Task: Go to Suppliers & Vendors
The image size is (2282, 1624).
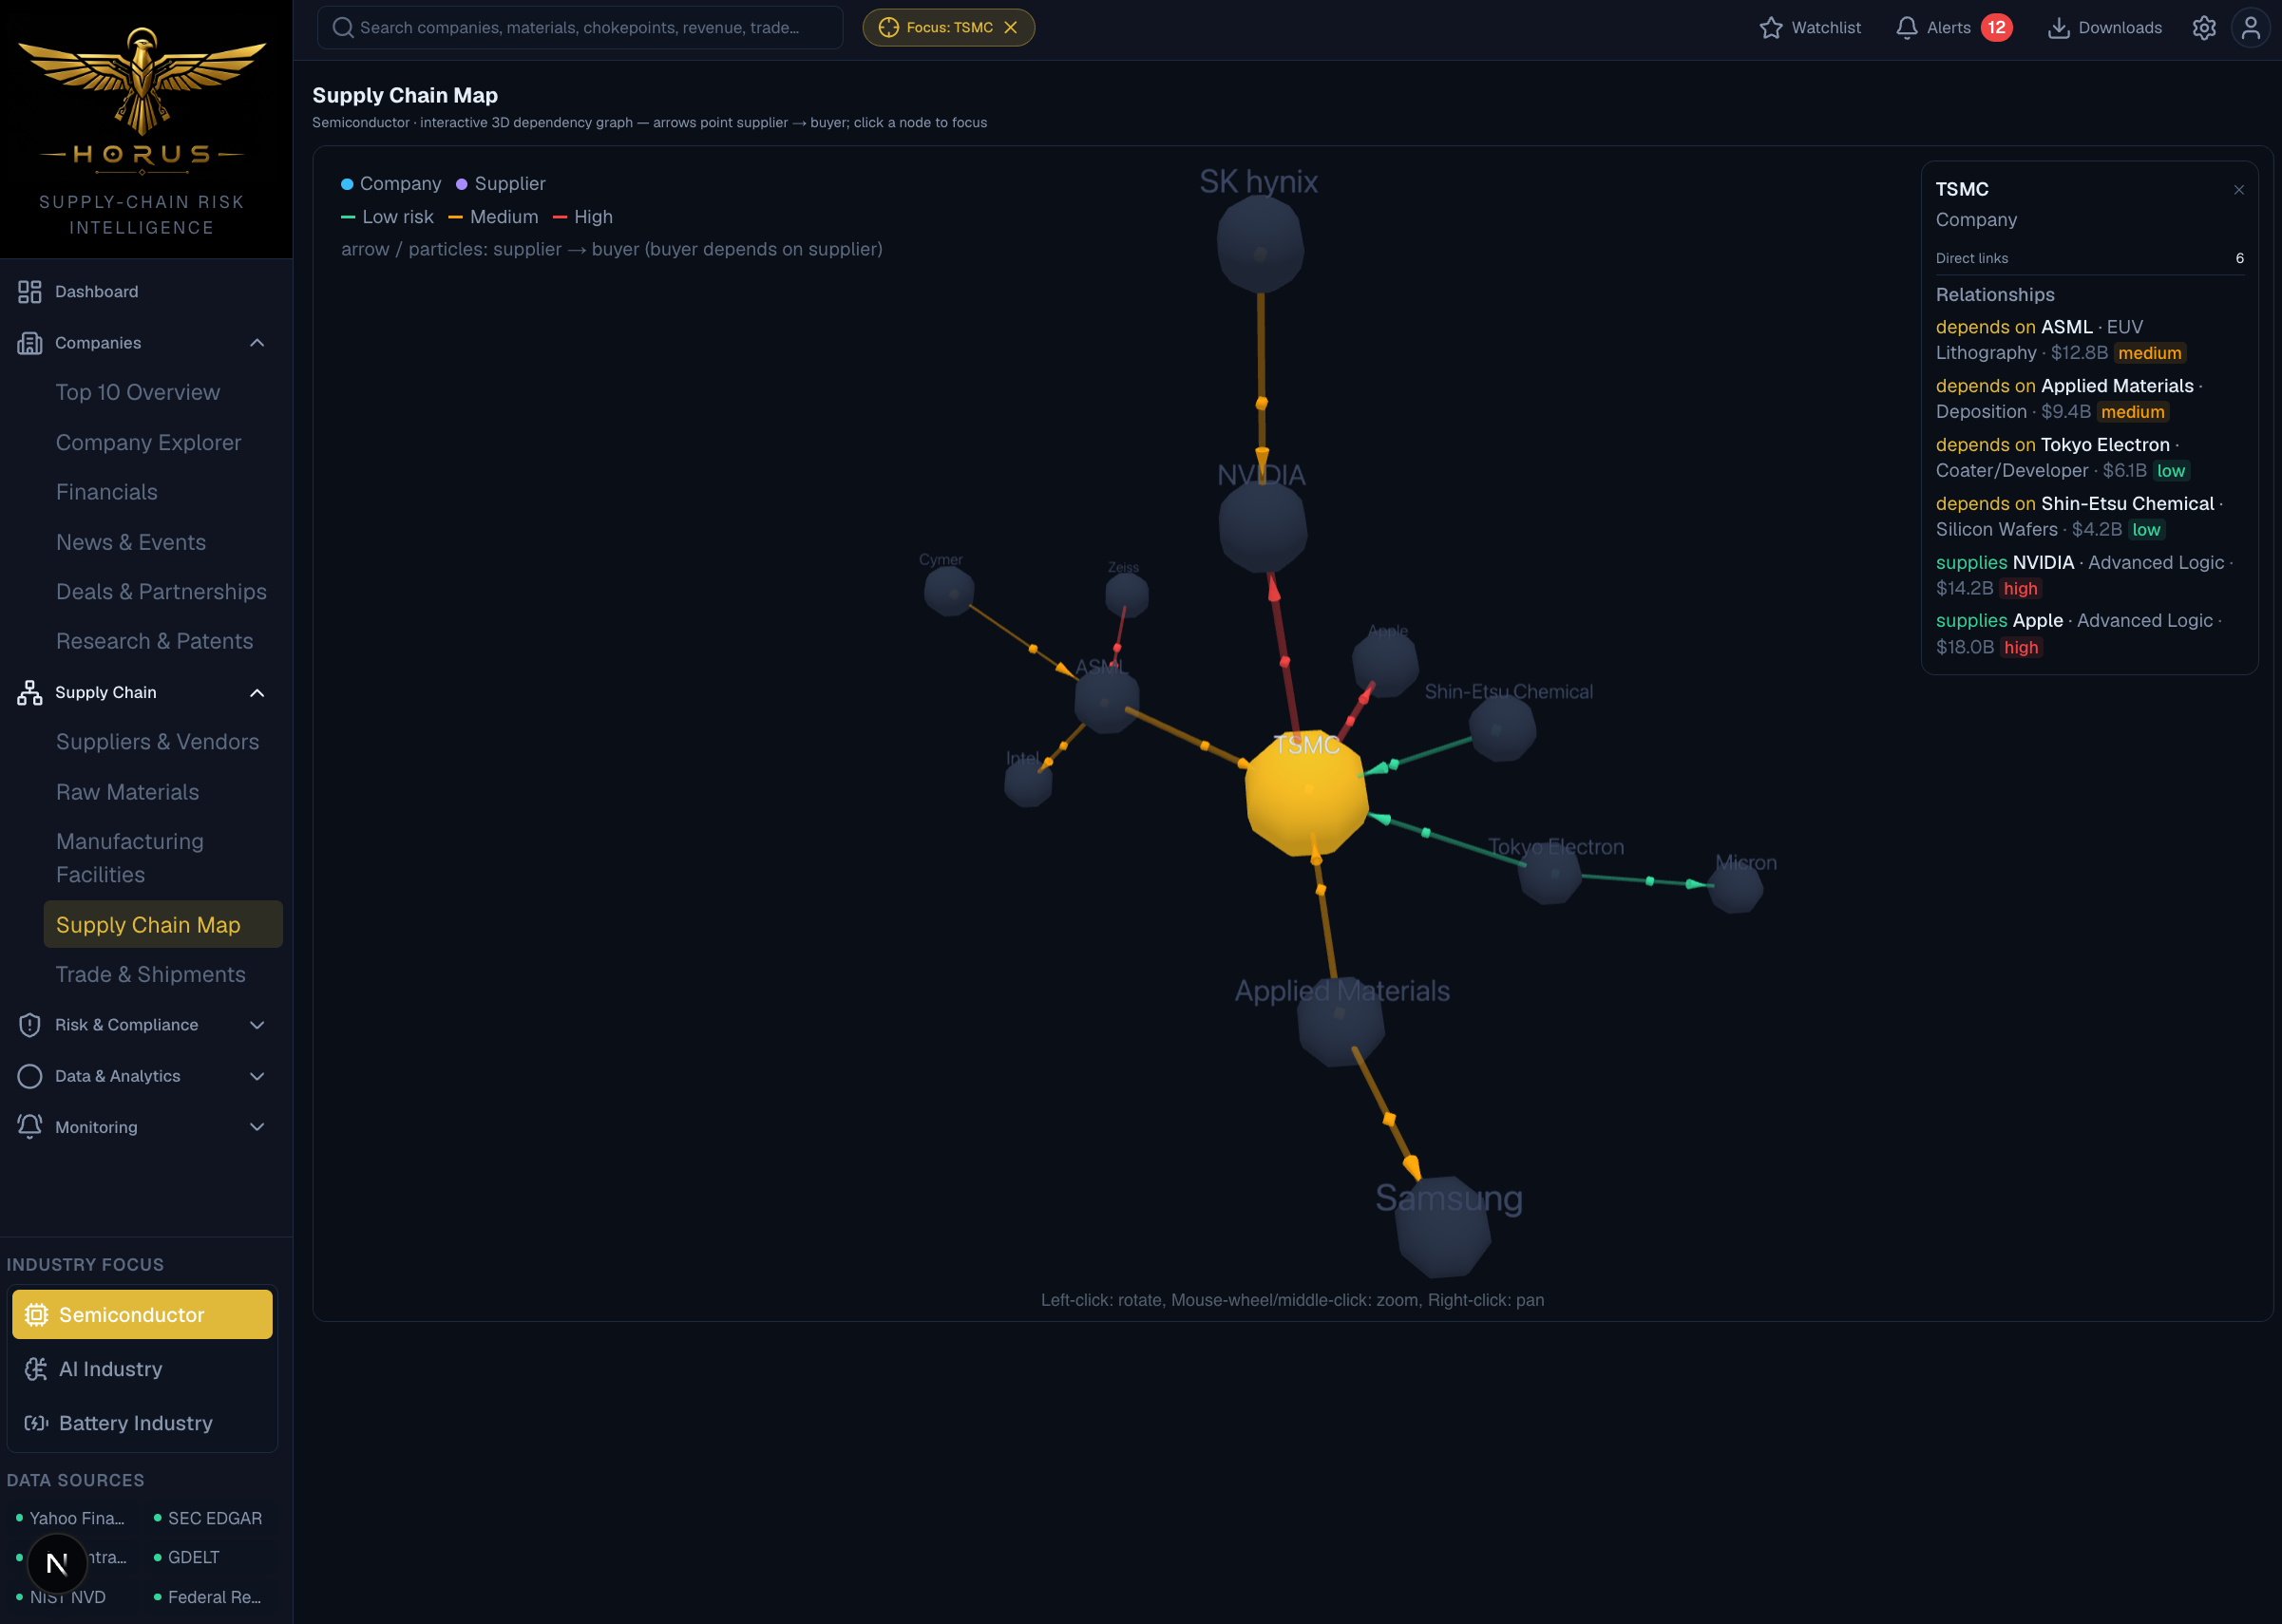Action: click(158, 742)
